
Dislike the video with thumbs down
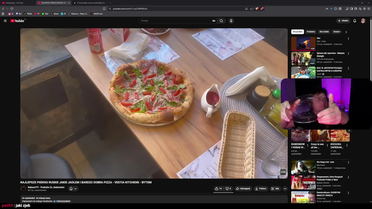(228, 189)
